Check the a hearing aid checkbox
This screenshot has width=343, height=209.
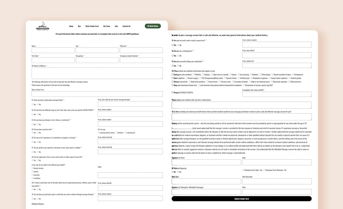click(x=125, y=133)
